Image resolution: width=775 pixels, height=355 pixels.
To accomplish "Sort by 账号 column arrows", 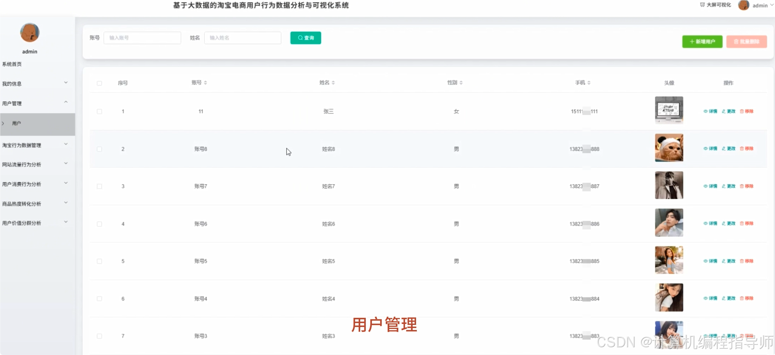I will (206, 83).
